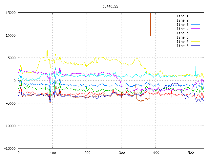210x157 pixels.
Task: Choose the "line 8" legend label
Action: pyautogui.click(x=182, y=46)
